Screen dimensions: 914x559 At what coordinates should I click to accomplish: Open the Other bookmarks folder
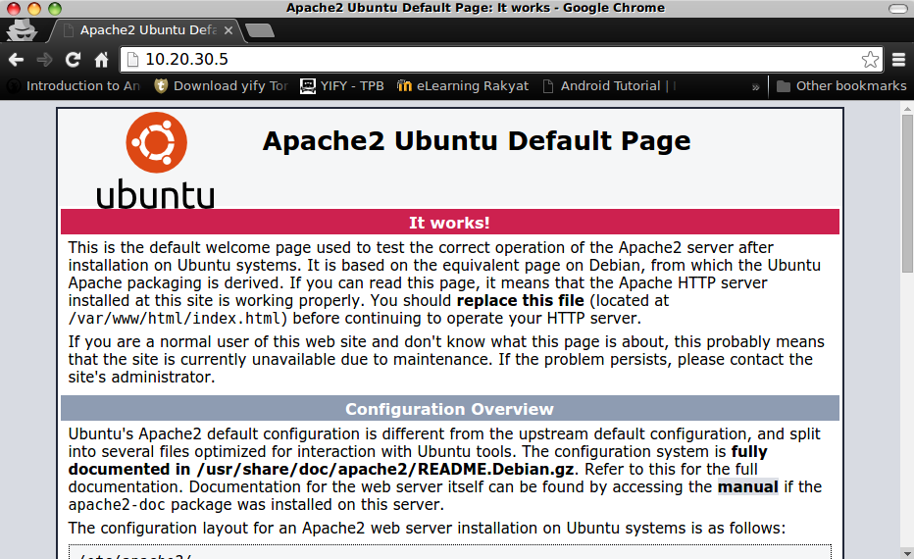[841, 86]
